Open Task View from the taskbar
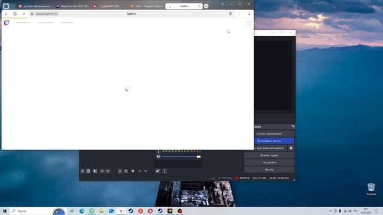 [x=72, y=211]
